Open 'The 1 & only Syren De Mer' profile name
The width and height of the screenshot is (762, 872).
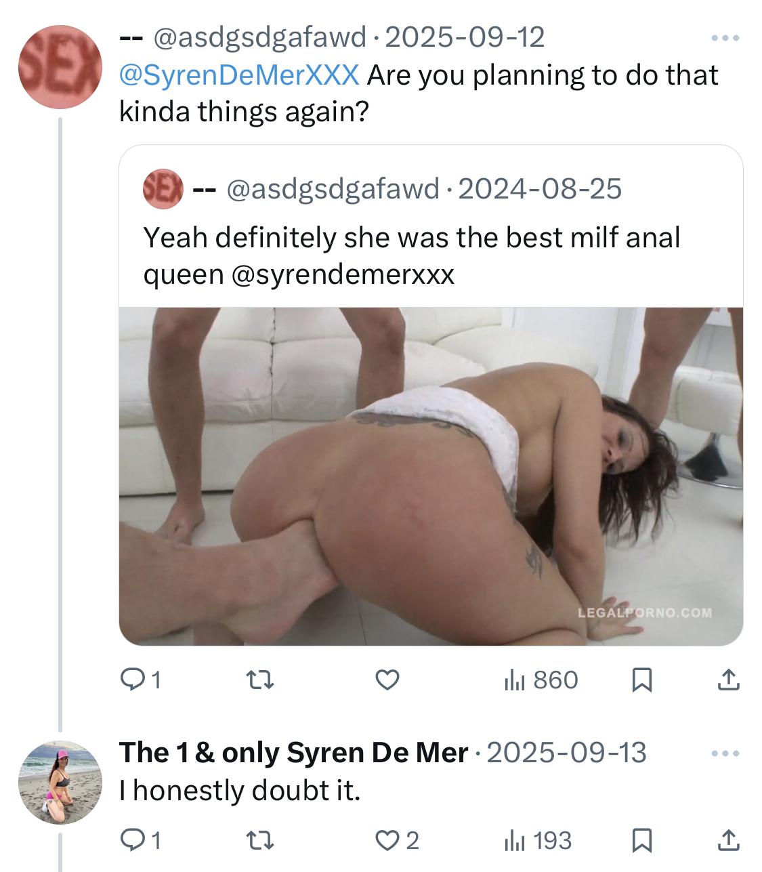pyautogui.click(x=293, y=753)
